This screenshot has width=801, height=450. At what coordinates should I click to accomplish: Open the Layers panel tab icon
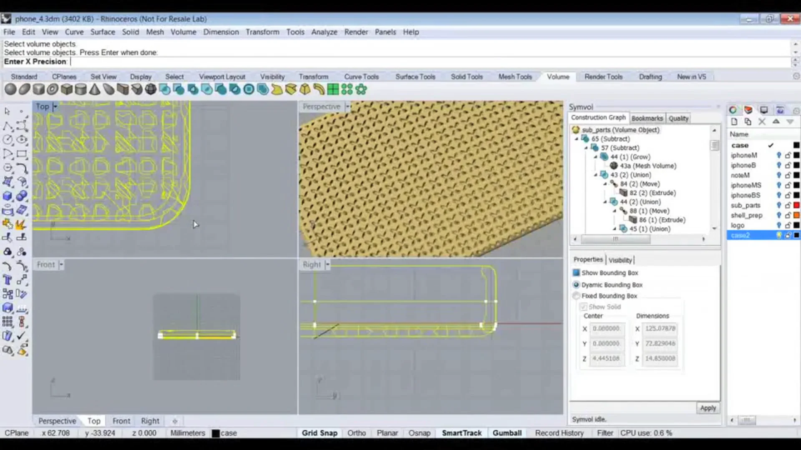point(748,110)
